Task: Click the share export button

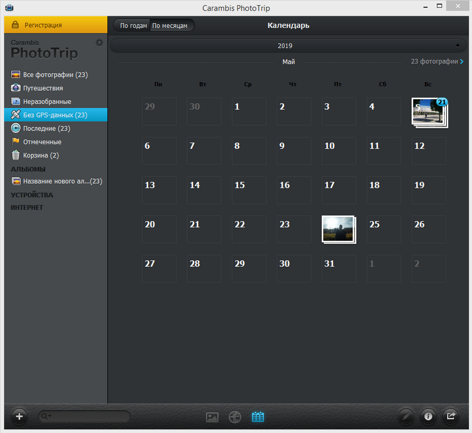Action: [x=450, y=416]
